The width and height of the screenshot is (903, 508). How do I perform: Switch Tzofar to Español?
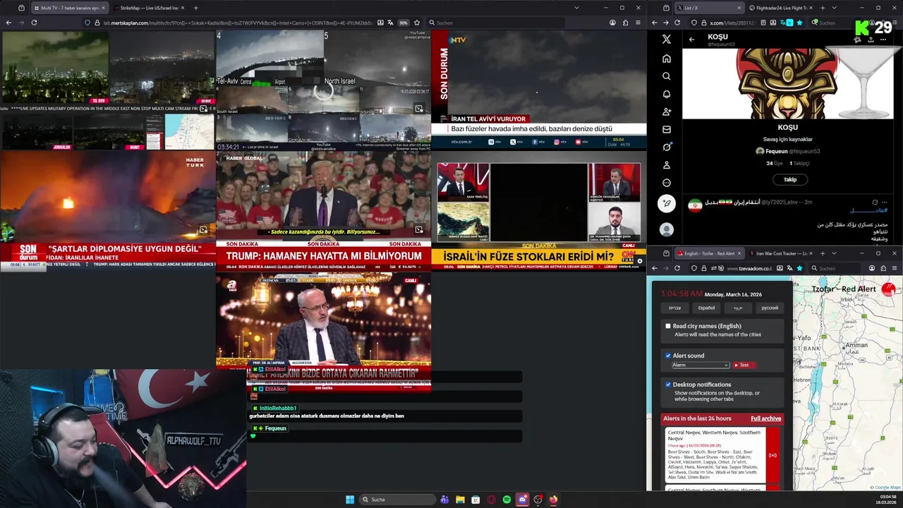[x=706, y=308]
